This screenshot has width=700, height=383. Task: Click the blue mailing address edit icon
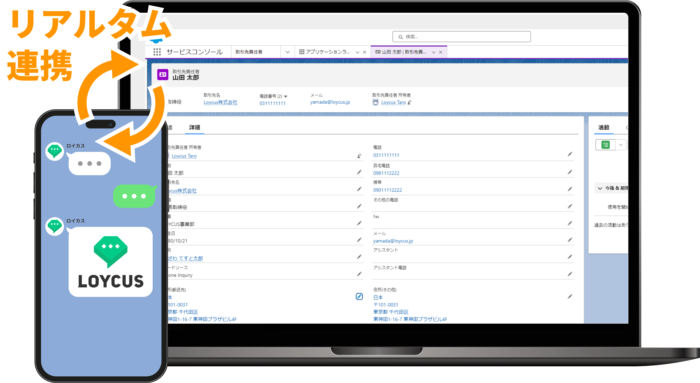click(x=359, y=296)
